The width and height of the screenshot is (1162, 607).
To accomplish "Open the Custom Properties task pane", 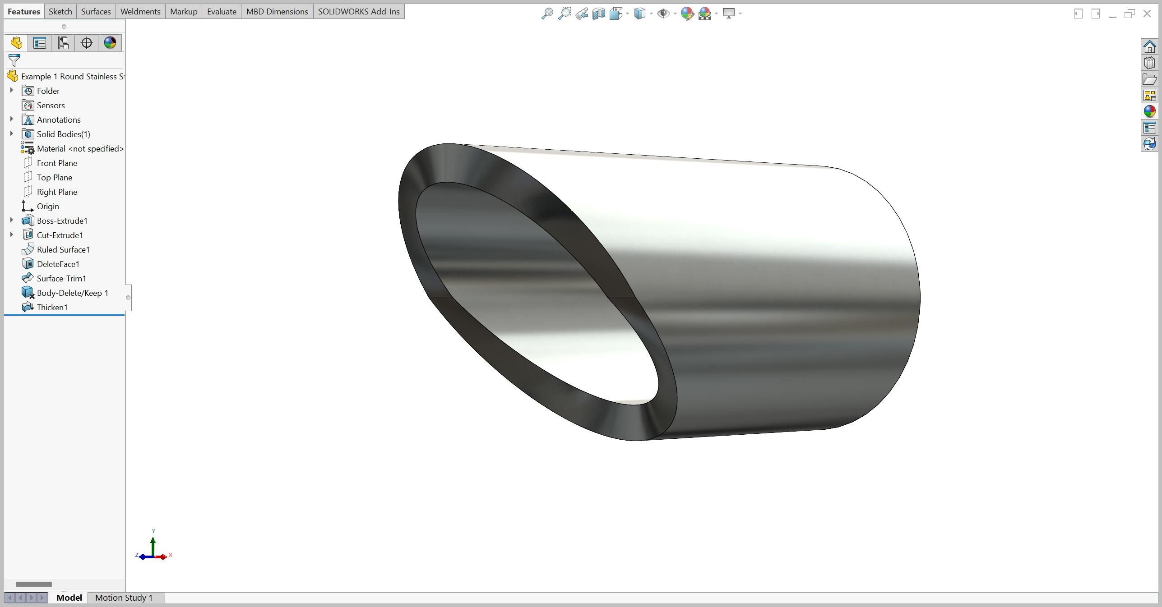I will [1149, 127].
